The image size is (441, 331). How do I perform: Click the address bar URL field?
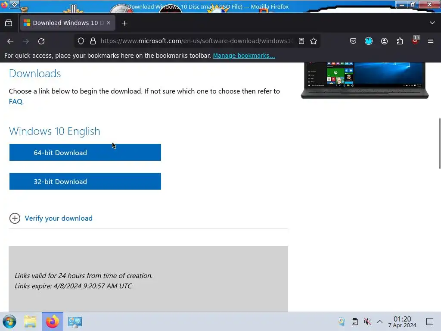[196, 41]
